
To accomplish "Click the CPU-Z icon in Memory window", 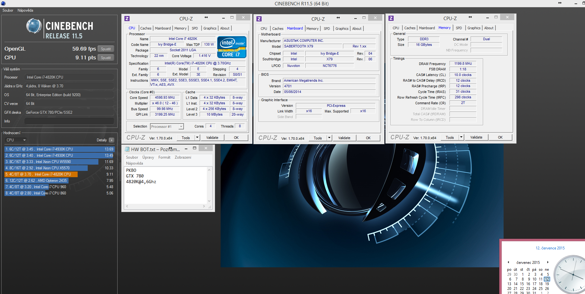I will [391, 18].
